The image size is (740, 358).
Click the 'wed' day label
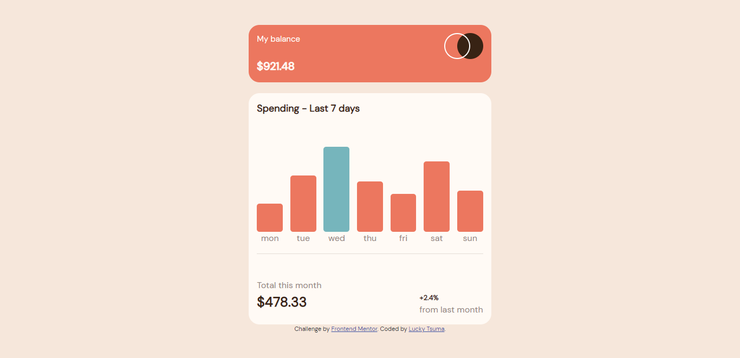[336, 238]
